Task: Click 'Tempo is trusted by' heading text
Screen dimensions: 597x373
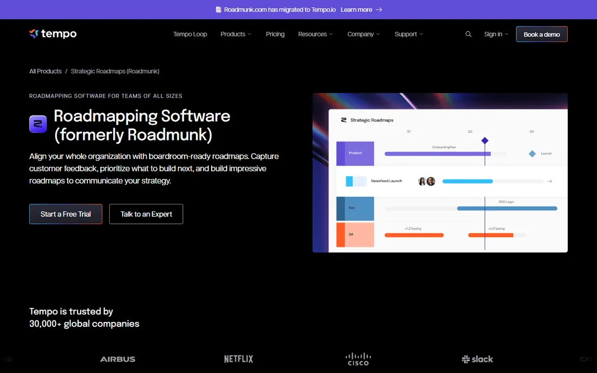Action: pos(71,311)
